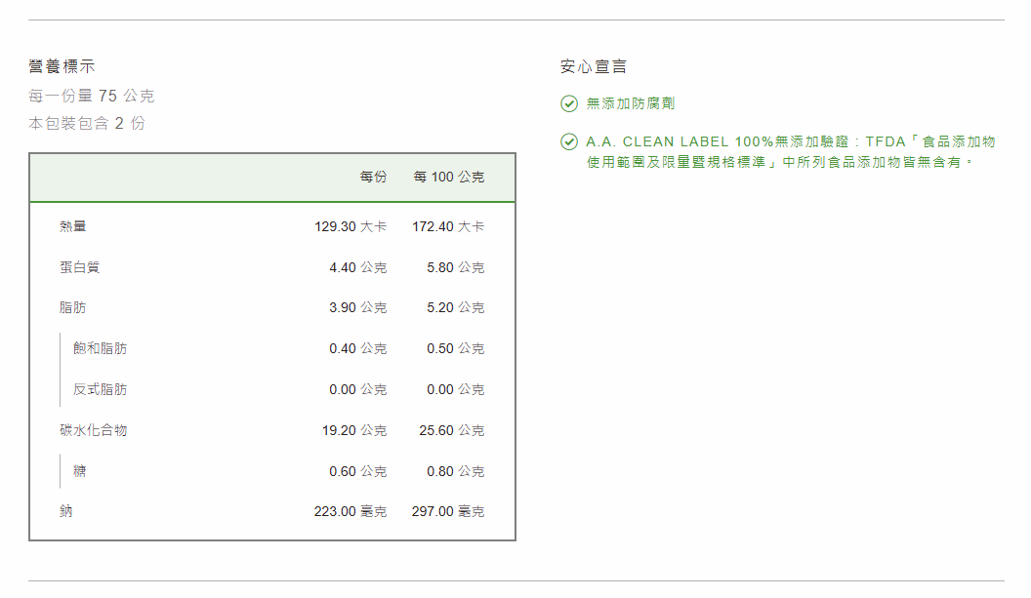This screenshot has height=598, width=1031.
Task: Click the checkmark icon beside A.A. CLEAN LABEL
Action: pyautogui.click(x=569, y=142)
